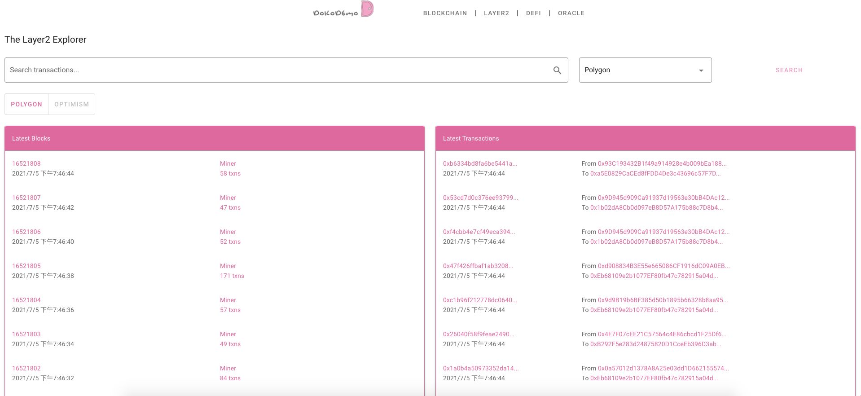Open block 16521802
This screenshot has height=396, width=861.
pos(26,368)
